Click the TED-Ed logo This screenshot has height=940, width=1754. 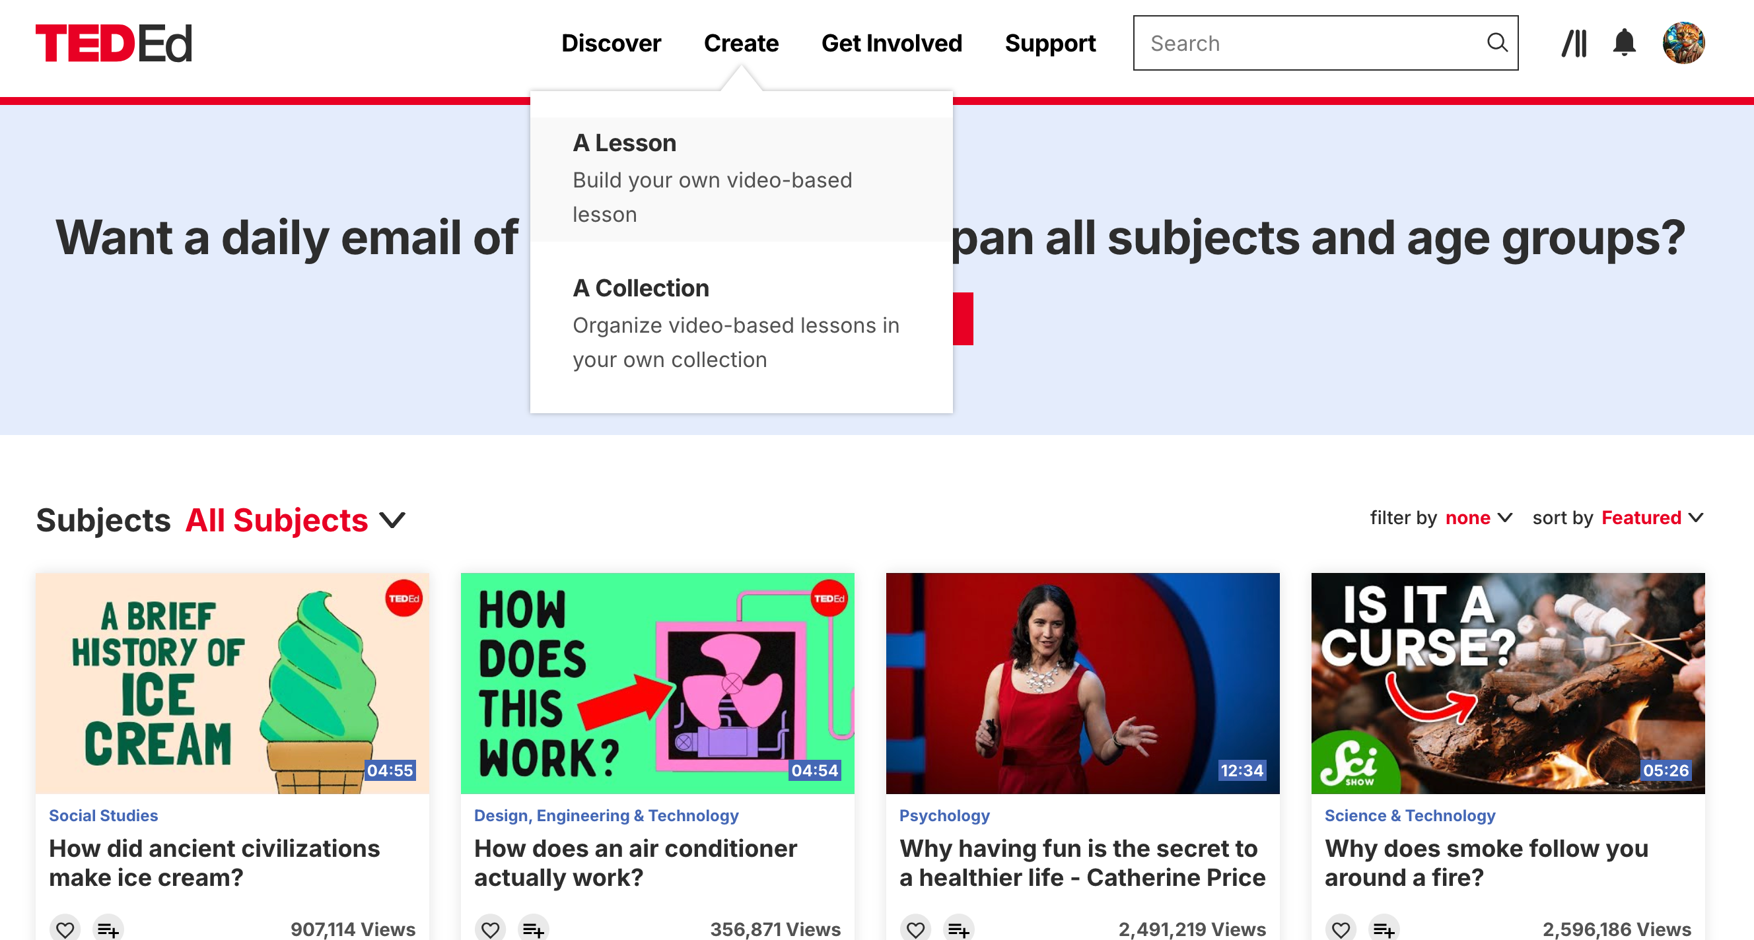coord(114,43)
